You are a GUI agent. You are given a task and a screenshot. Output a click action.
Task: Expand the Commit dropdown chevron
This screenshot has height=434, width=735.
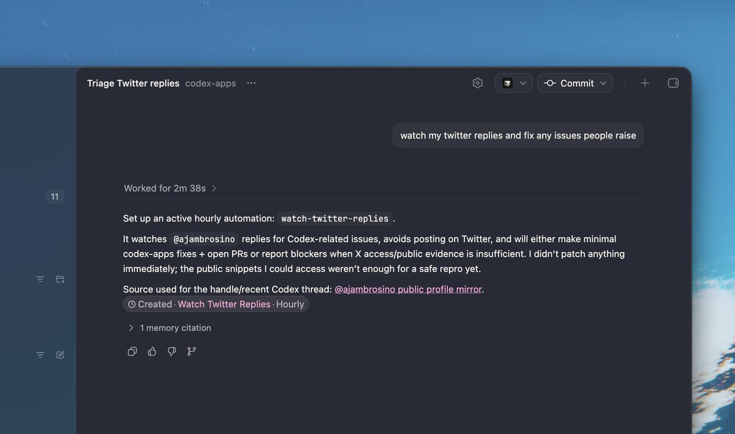[603, 83]
